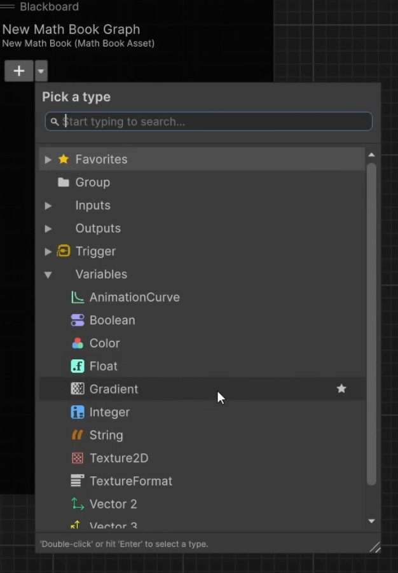Open the blackboard add-type dropdown arrow
Screen dimensions: 398x573
[x=40, y=71]
